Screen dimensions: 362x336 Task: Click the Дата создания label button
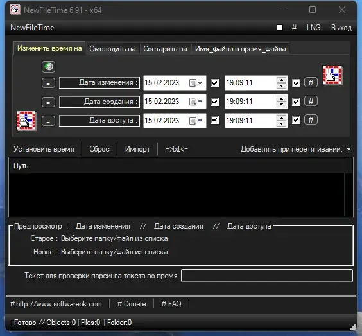(99, 102)
